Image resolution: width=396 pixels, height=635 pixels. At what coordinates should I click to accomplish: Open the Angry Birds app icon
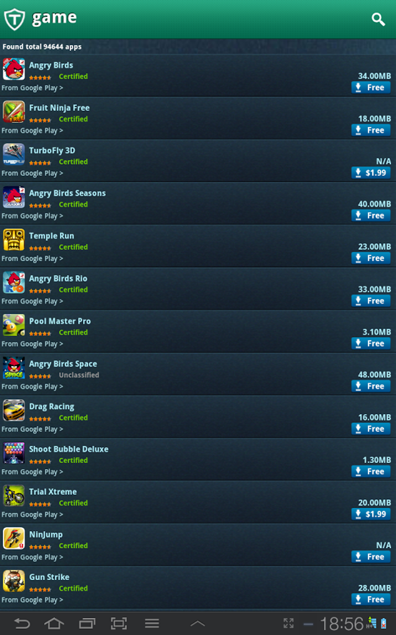coord(14,69)
